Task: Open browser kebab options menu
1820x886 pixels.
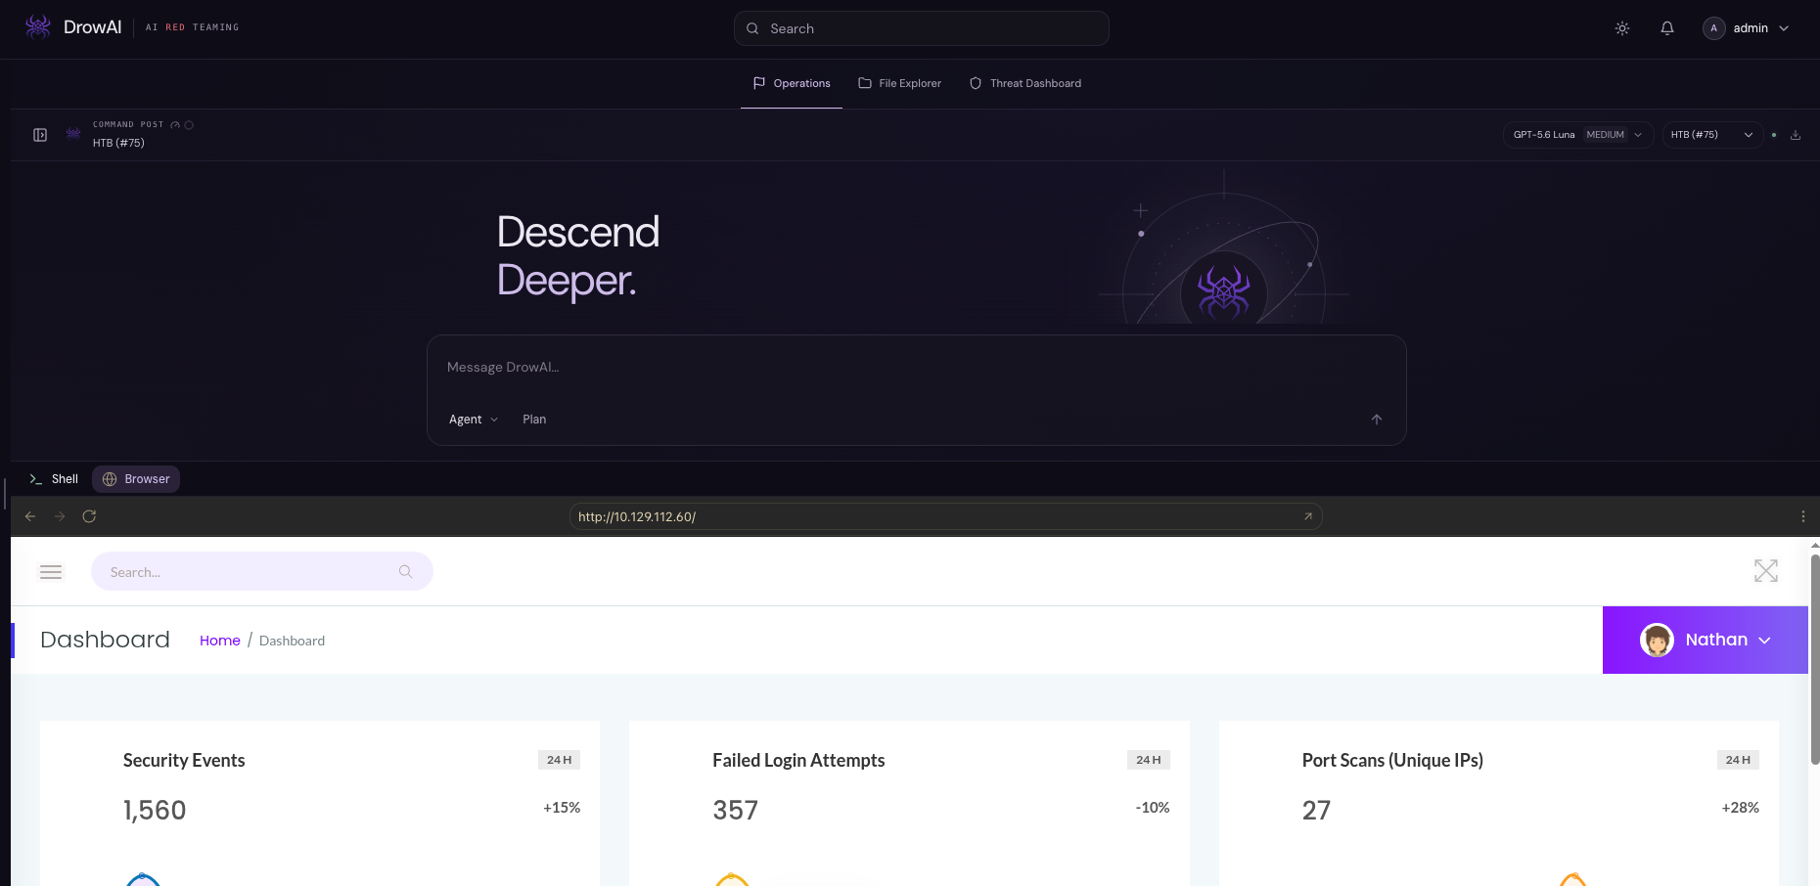Action: pyautogui.click(x=1803, y=516)
